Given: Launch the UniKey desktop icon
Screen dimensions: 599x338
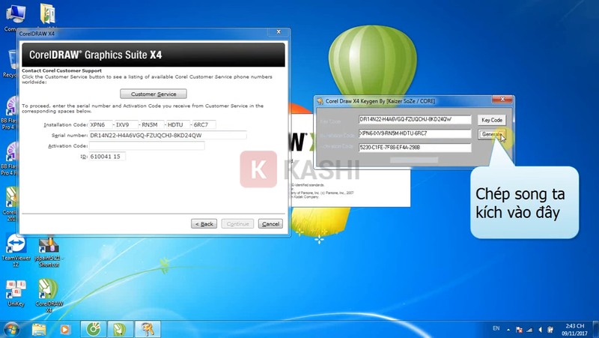Looking at the screenshot, I should point(16,293).
